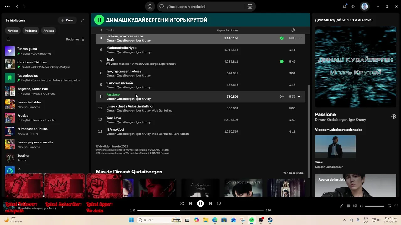Screen dimensions: 401x225
Task: Open Tus episodios
Action: (45, 78)
